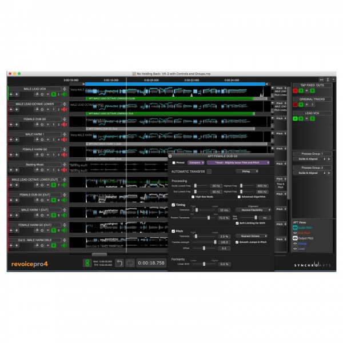
Task: Disable Smooth Jumps in Pitch
Action: [x=237, y=241]
